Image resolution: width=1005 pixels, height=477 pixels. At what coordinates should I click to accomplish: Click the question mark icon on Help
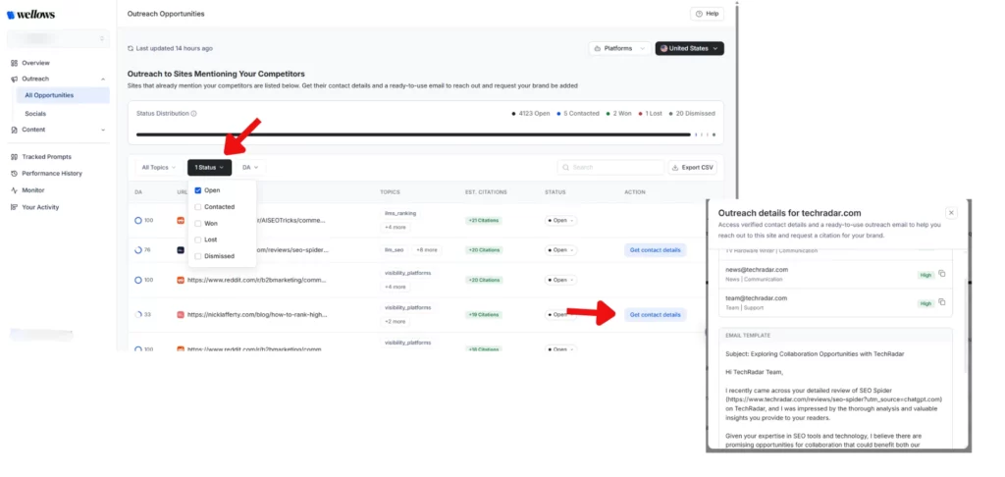[x=699, y=14]
